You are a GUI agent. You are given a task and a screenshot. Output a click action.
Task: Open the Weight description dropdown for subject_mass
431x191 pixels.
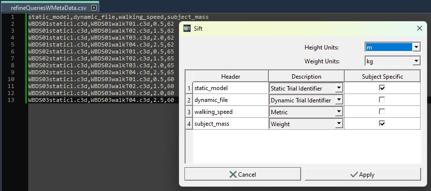click(339, 124)
